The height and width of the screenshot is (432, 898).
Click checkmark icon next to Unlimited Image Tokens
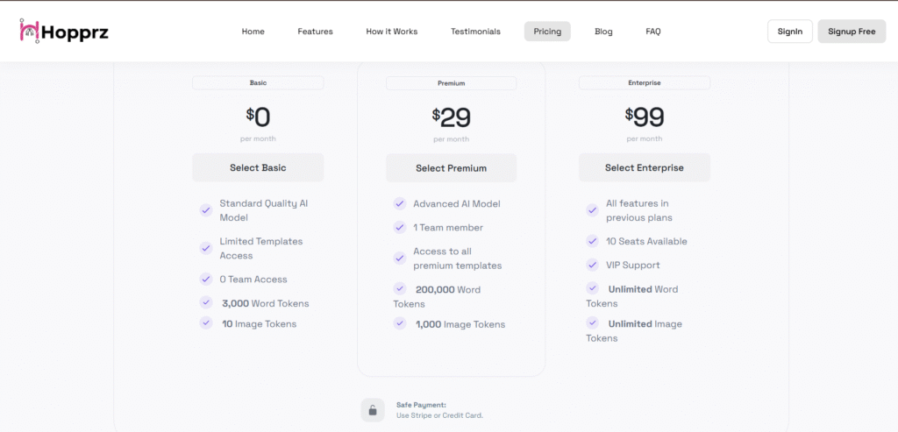(x=592, y=322)
